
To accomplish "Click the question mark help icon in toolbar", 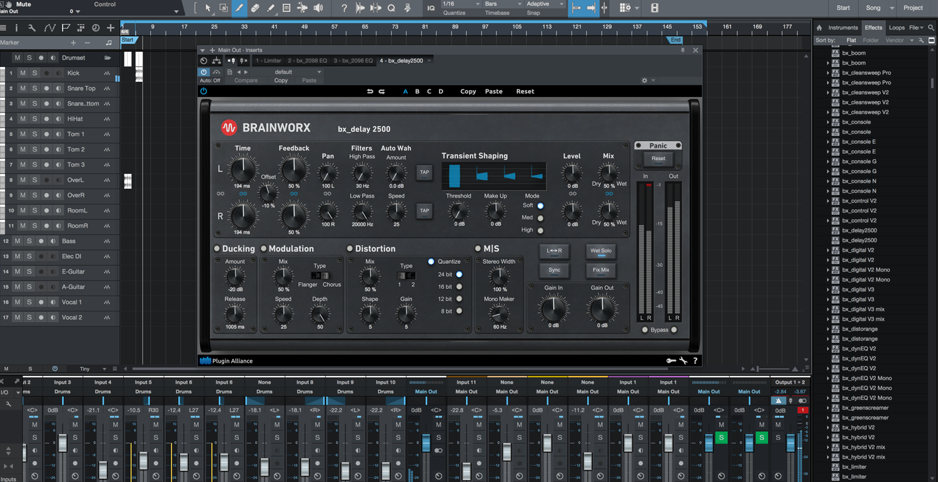I will pos(344,8).
